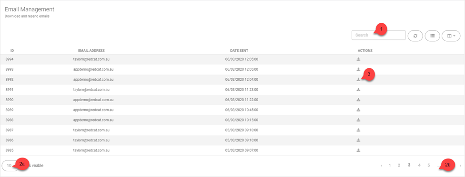This screenshot has height=177, width=465.
Task: Download email with ID 8991
Action: pos(358,89)
